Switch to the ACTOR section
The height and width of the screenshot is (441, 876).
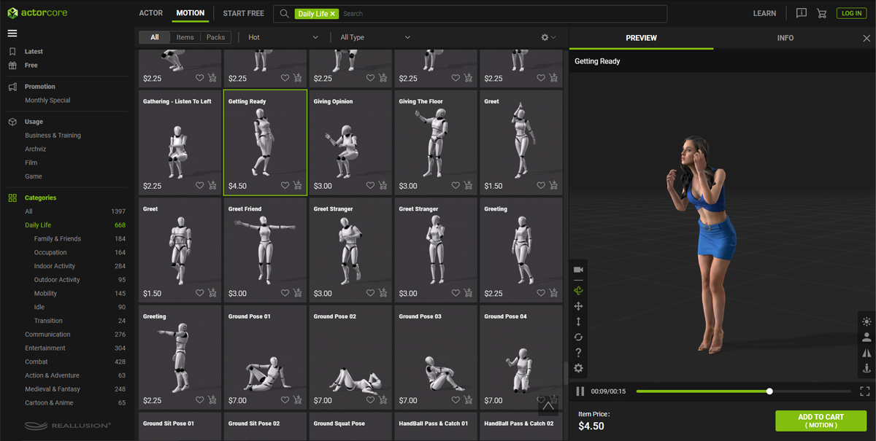pyautogui.click(x=151, y=13)
